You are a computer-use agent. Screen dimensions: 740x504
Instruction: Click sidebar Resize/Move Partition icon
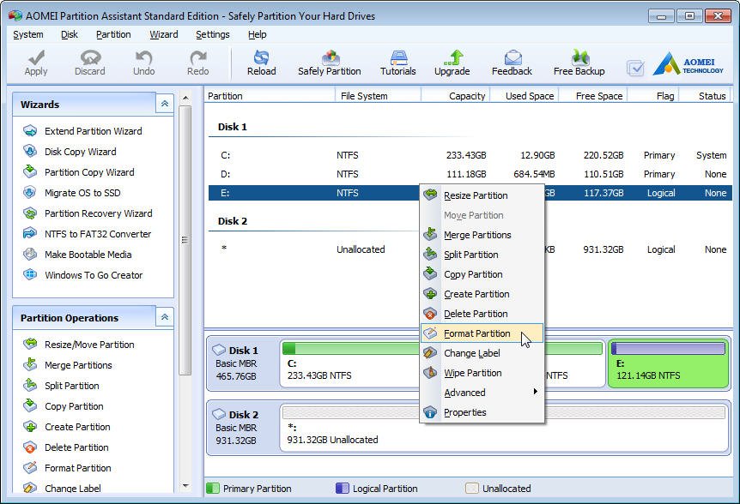coord(30,344)
